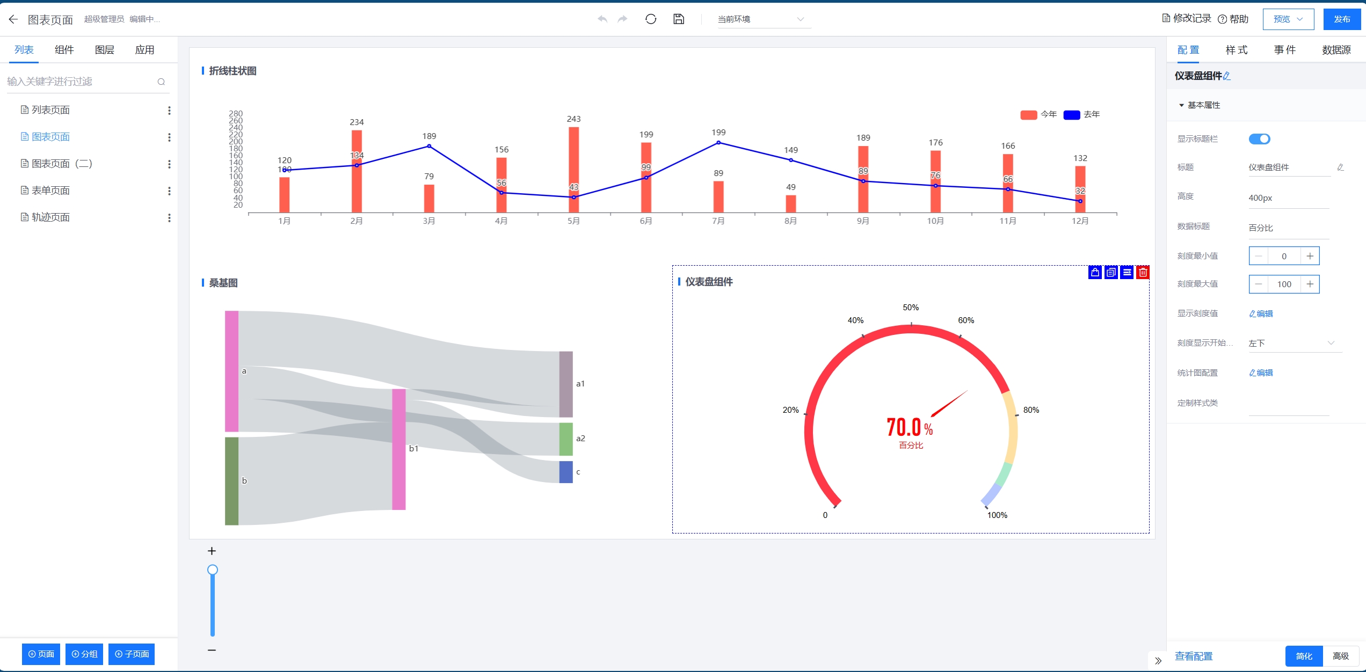This screenshot has width=1366, height=672.
Task: Decrease 刻度最大值 stepper
Action: (x=1258, y=284)
